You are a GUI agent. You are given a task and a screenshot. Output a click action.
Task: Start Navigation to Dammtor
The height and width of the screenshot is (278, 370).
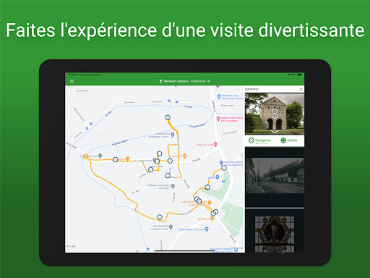pyautogui.click(x=260, y=140)
